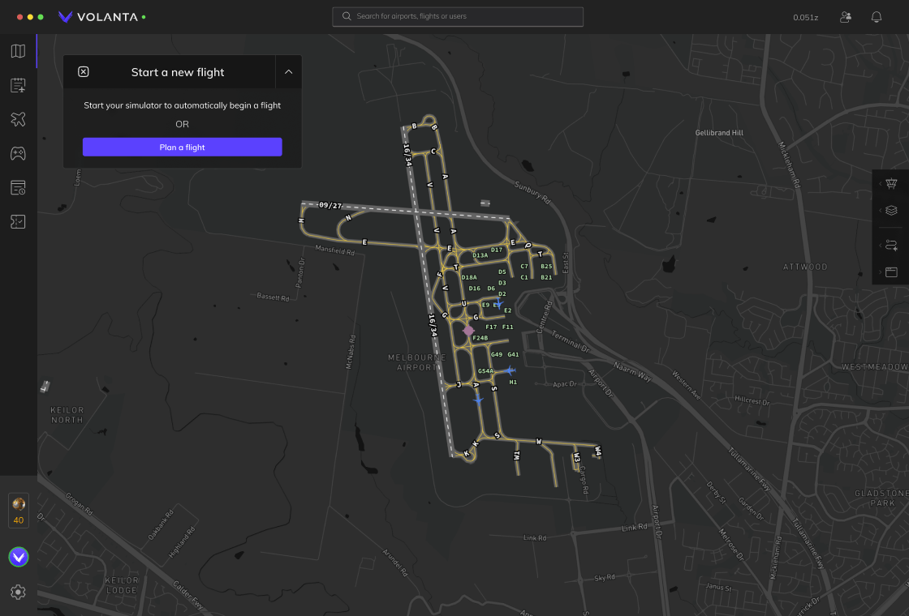Click the Volanta profile avatar
Viewport: 909px width, 616px height.
click(18, 557)
